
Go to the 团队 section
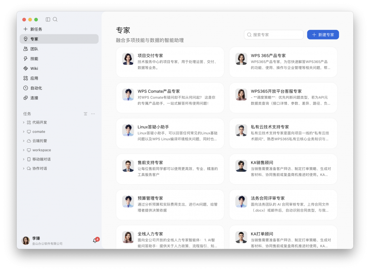tap(59, 49)
